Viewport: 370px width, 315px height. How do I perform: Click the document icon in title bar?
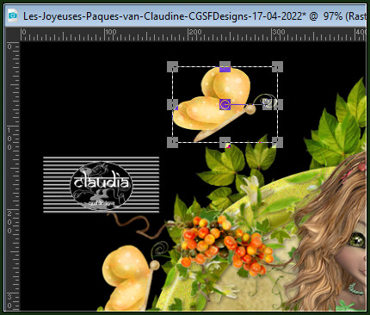pyautogui.click(x=13, y=15)
